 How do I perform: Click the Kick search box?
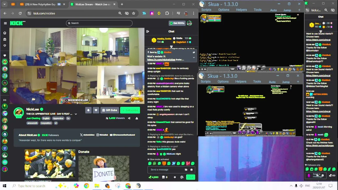click(99, 23)
